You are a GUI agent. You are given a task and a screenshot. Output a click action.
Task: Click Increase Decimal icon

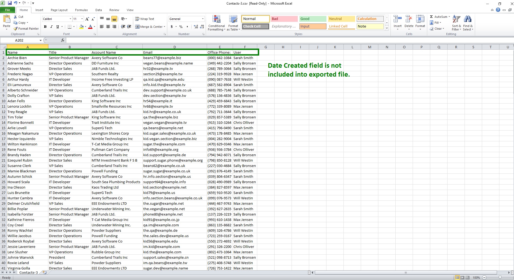[196, 27]
